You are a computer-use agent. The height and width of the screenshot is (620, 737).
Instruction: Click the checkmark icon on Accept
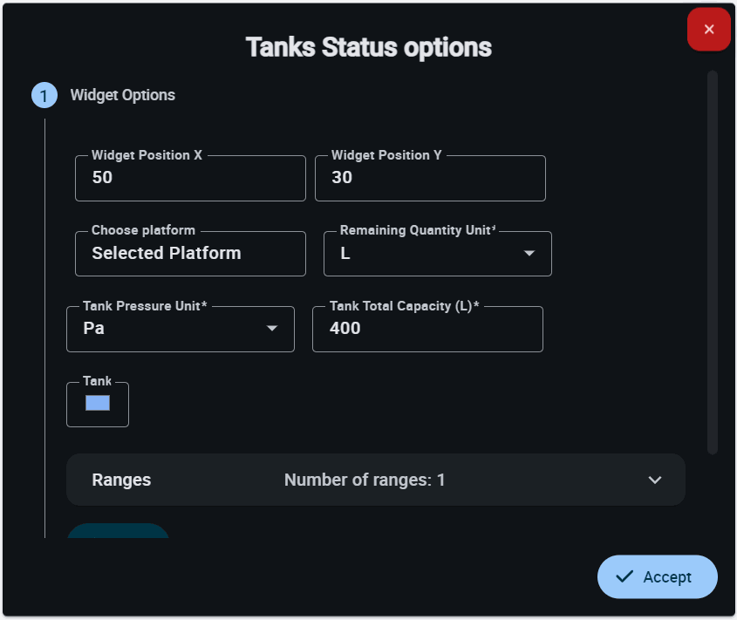624,576
